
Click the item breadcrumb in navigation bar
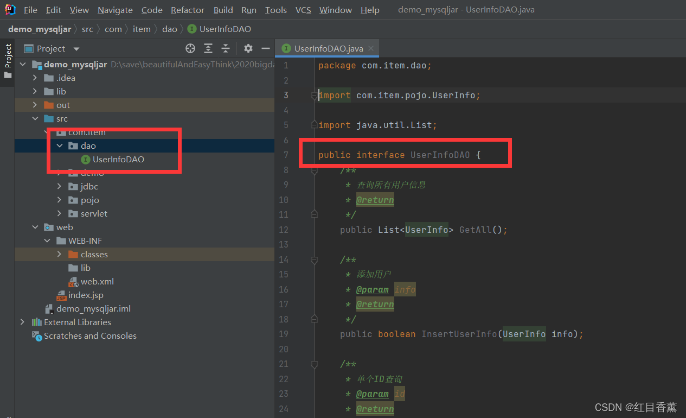click(x=142, y=29)
